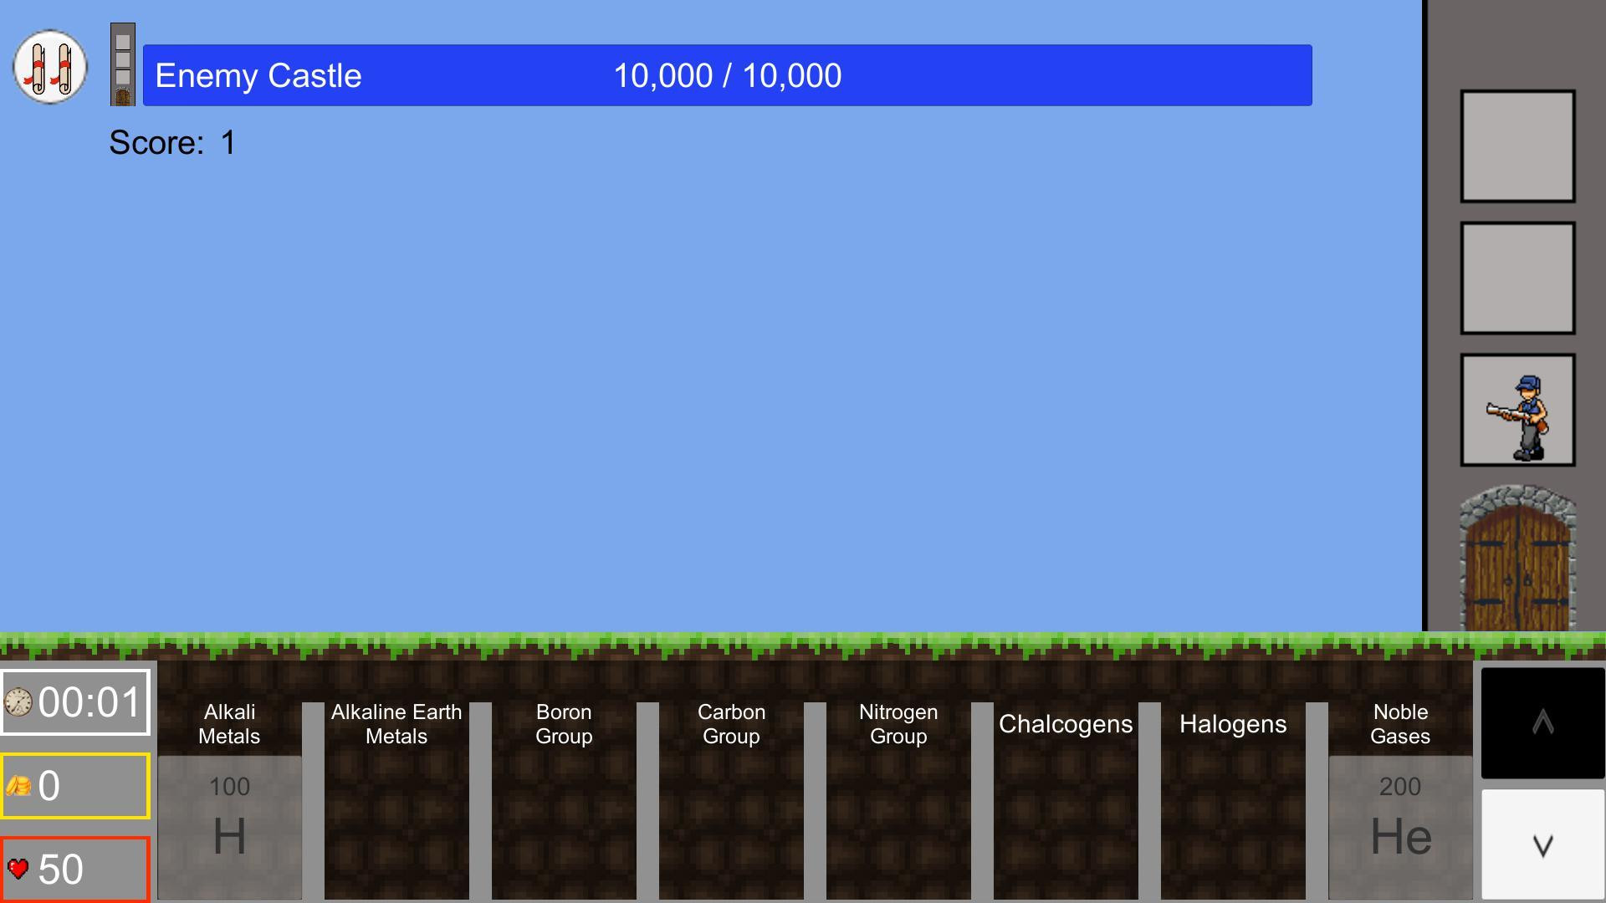Click the white down arrow button
Image resolution: width=1606 pixels, height=903 pixels.
tap(1543, 844)
